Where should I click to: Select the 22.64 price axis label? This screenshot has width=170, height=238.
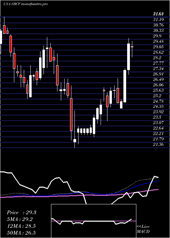pyautogui.click(x=158, y=129)
